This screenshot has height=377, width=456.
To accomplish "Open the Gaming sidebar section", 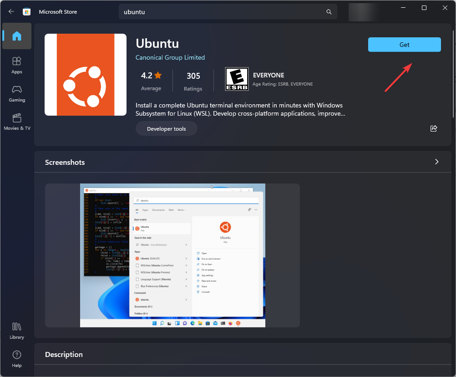I will coord(17,94).
